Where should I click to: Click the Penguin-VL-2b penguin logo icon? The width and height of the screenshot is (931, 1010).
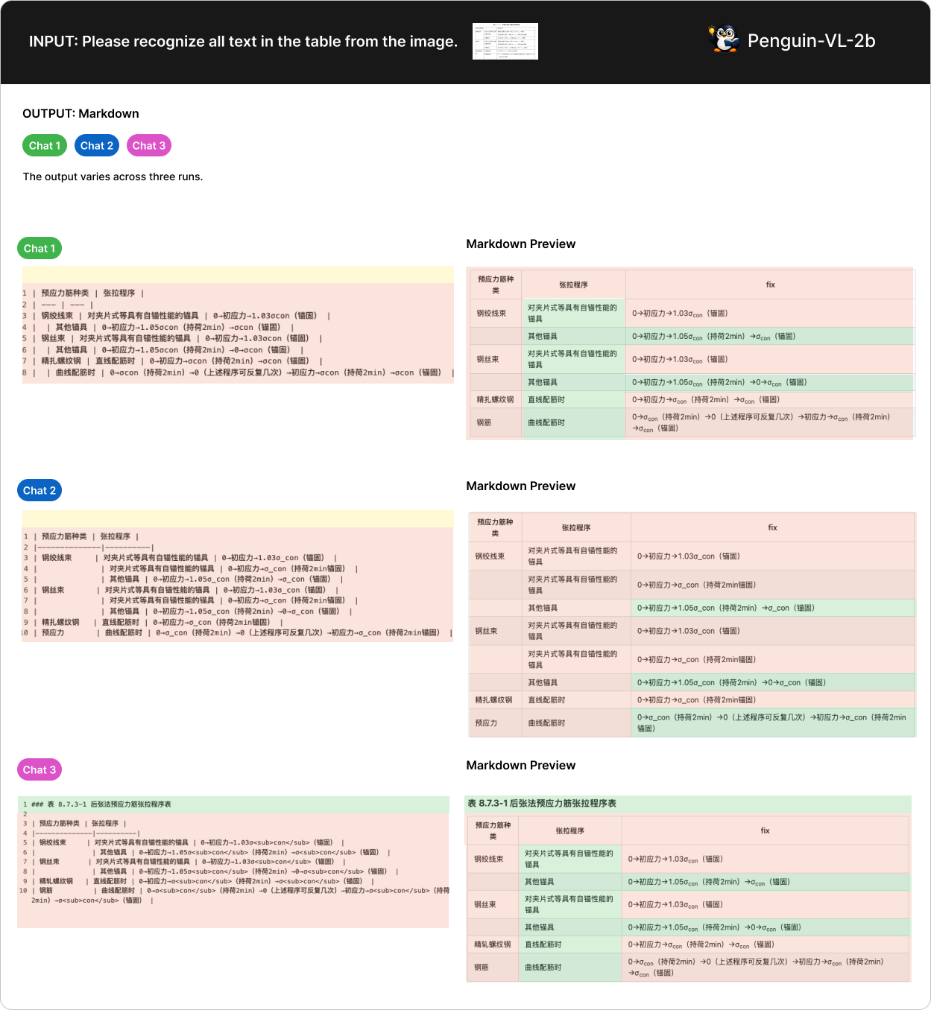point(723,40)
